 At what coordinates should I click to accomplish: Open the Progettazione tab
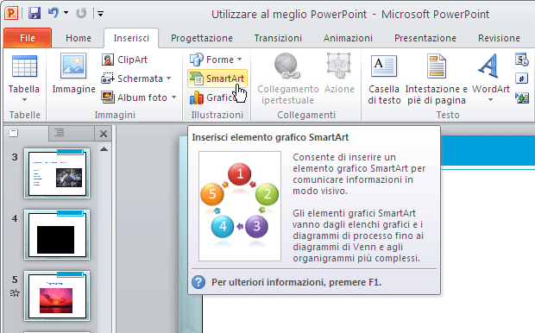tap(202, 38)
